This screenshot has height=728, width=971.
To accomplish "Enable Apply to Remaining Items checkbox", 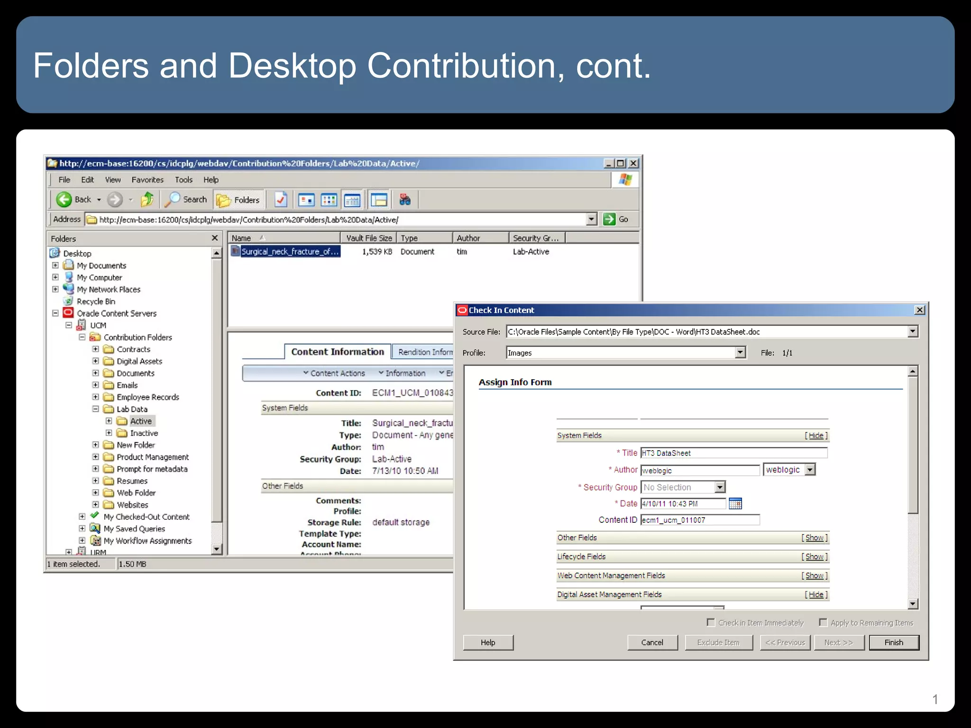I will coord(823,622).
